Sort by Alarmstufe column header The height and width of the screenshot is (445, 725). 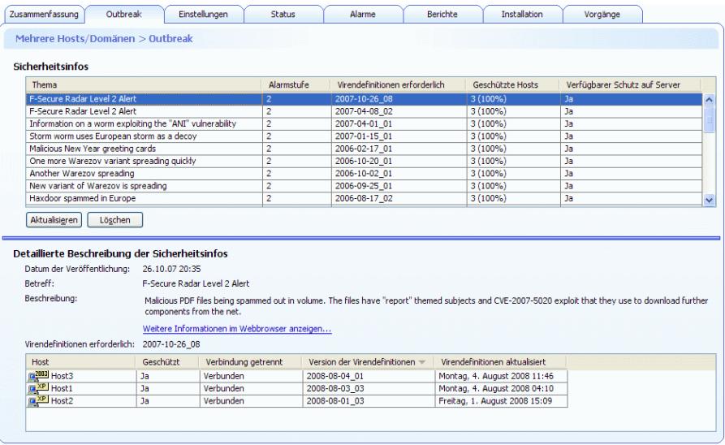[x=296, y=84]
